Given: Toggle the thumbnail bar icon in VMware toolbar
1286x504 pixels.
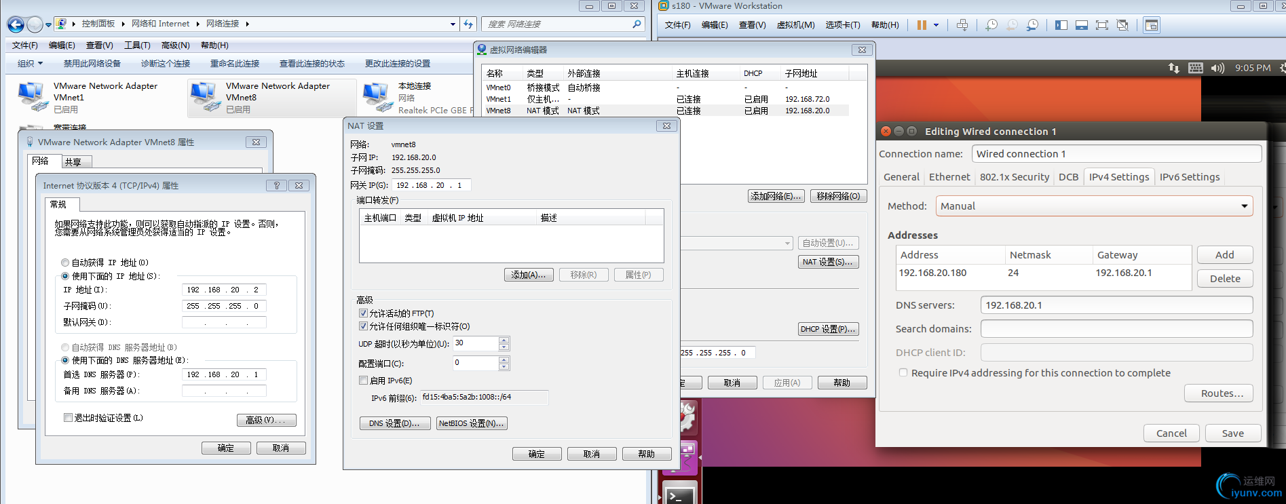Looking at the screenshot, I should click(x=1082, y=25).
